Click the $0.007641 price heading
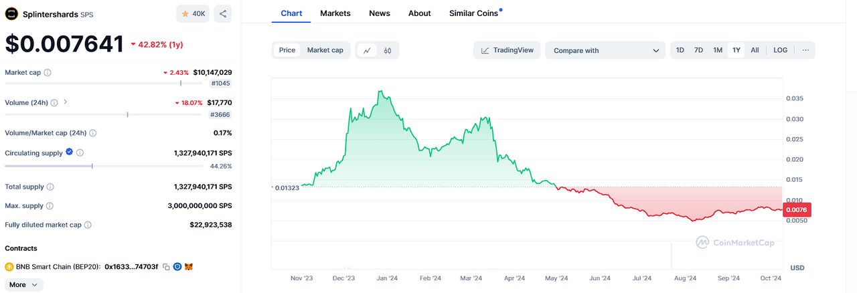 64,44
